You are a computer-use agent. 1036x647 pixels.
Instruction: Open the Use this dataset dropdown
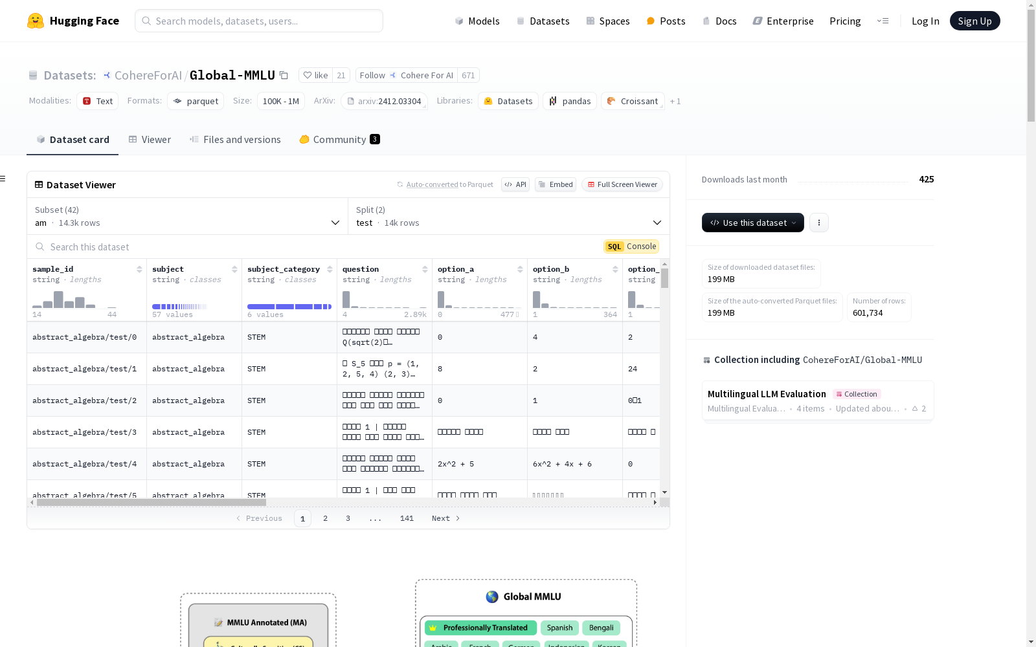point(753,223)
